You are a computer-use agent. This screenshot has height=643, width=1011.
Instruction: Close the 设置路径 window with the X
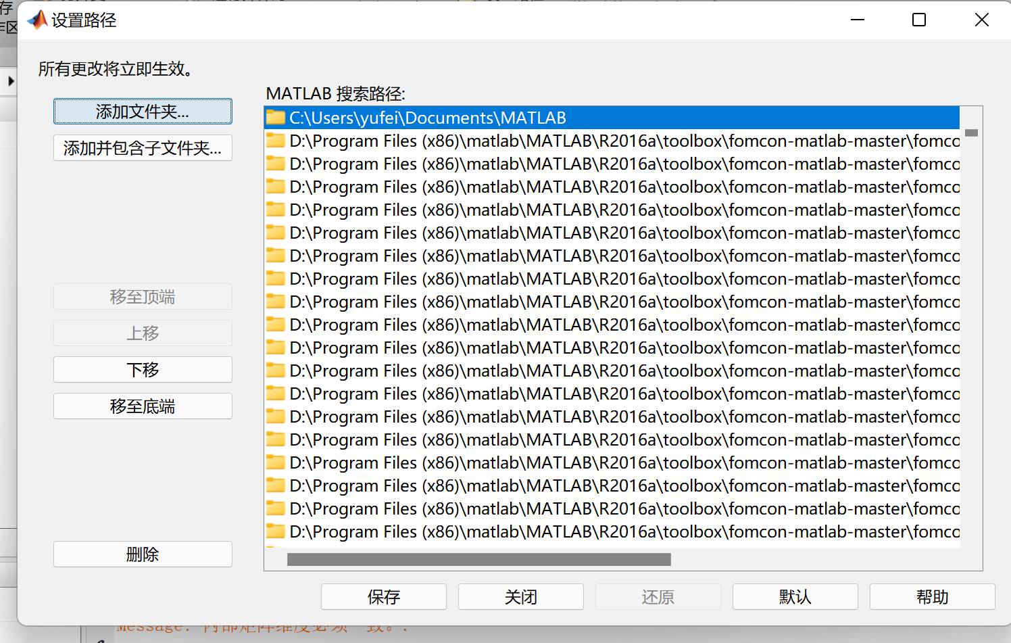pyautogui.click(x=982, y=20)
